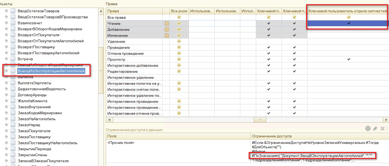
Task: Open restriction table icon in Чтение row
Action: [166, 23]
